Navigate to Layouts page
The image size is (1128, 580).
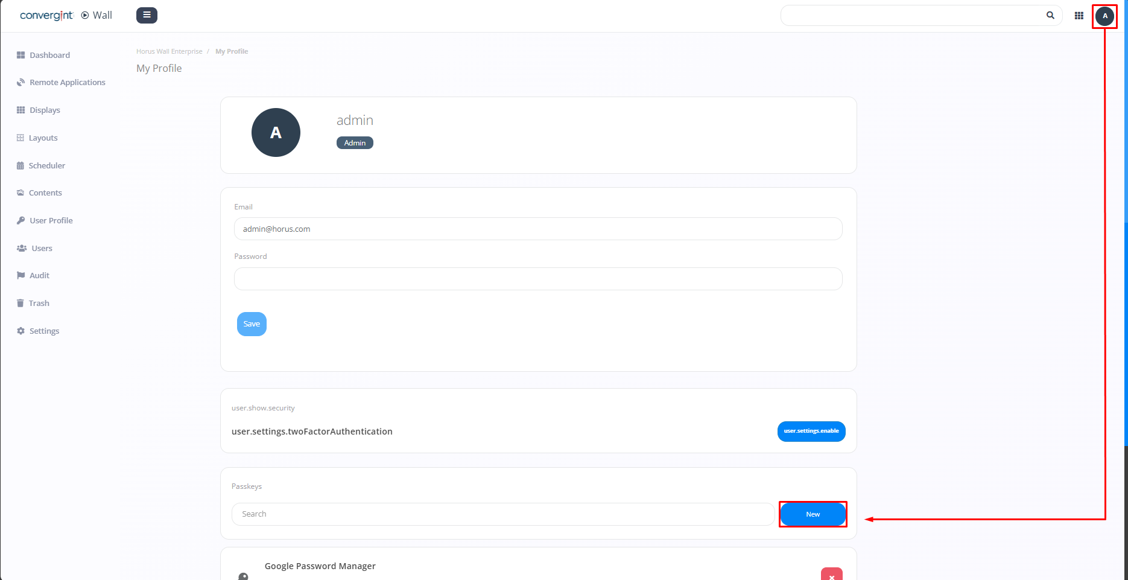pos(43,138)
